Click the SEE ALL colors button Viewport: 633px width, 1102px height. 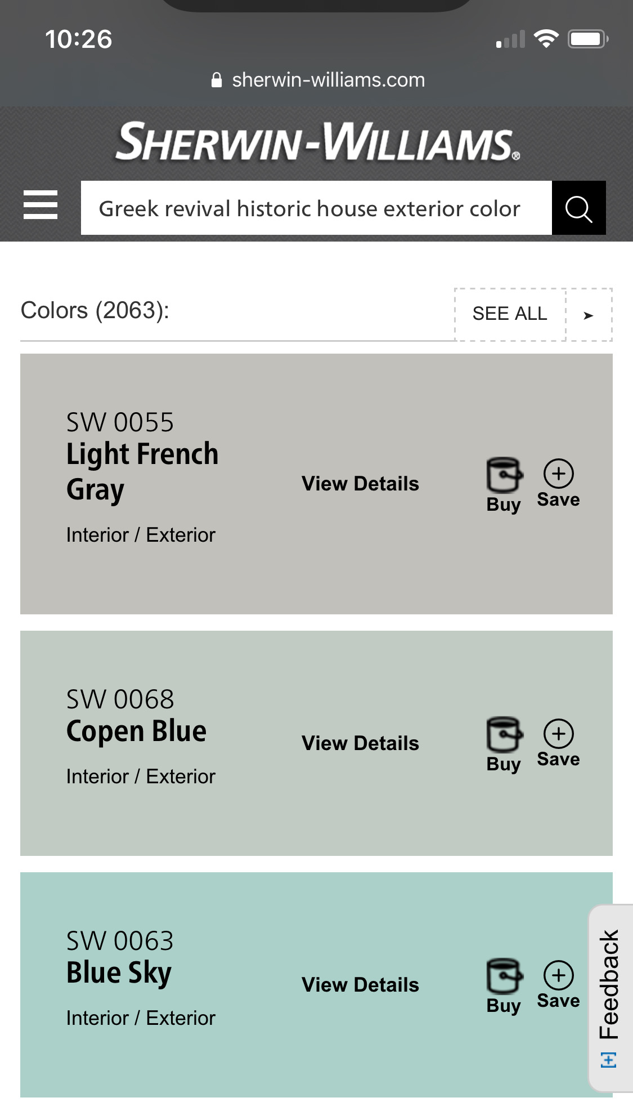tap(510, 314)
